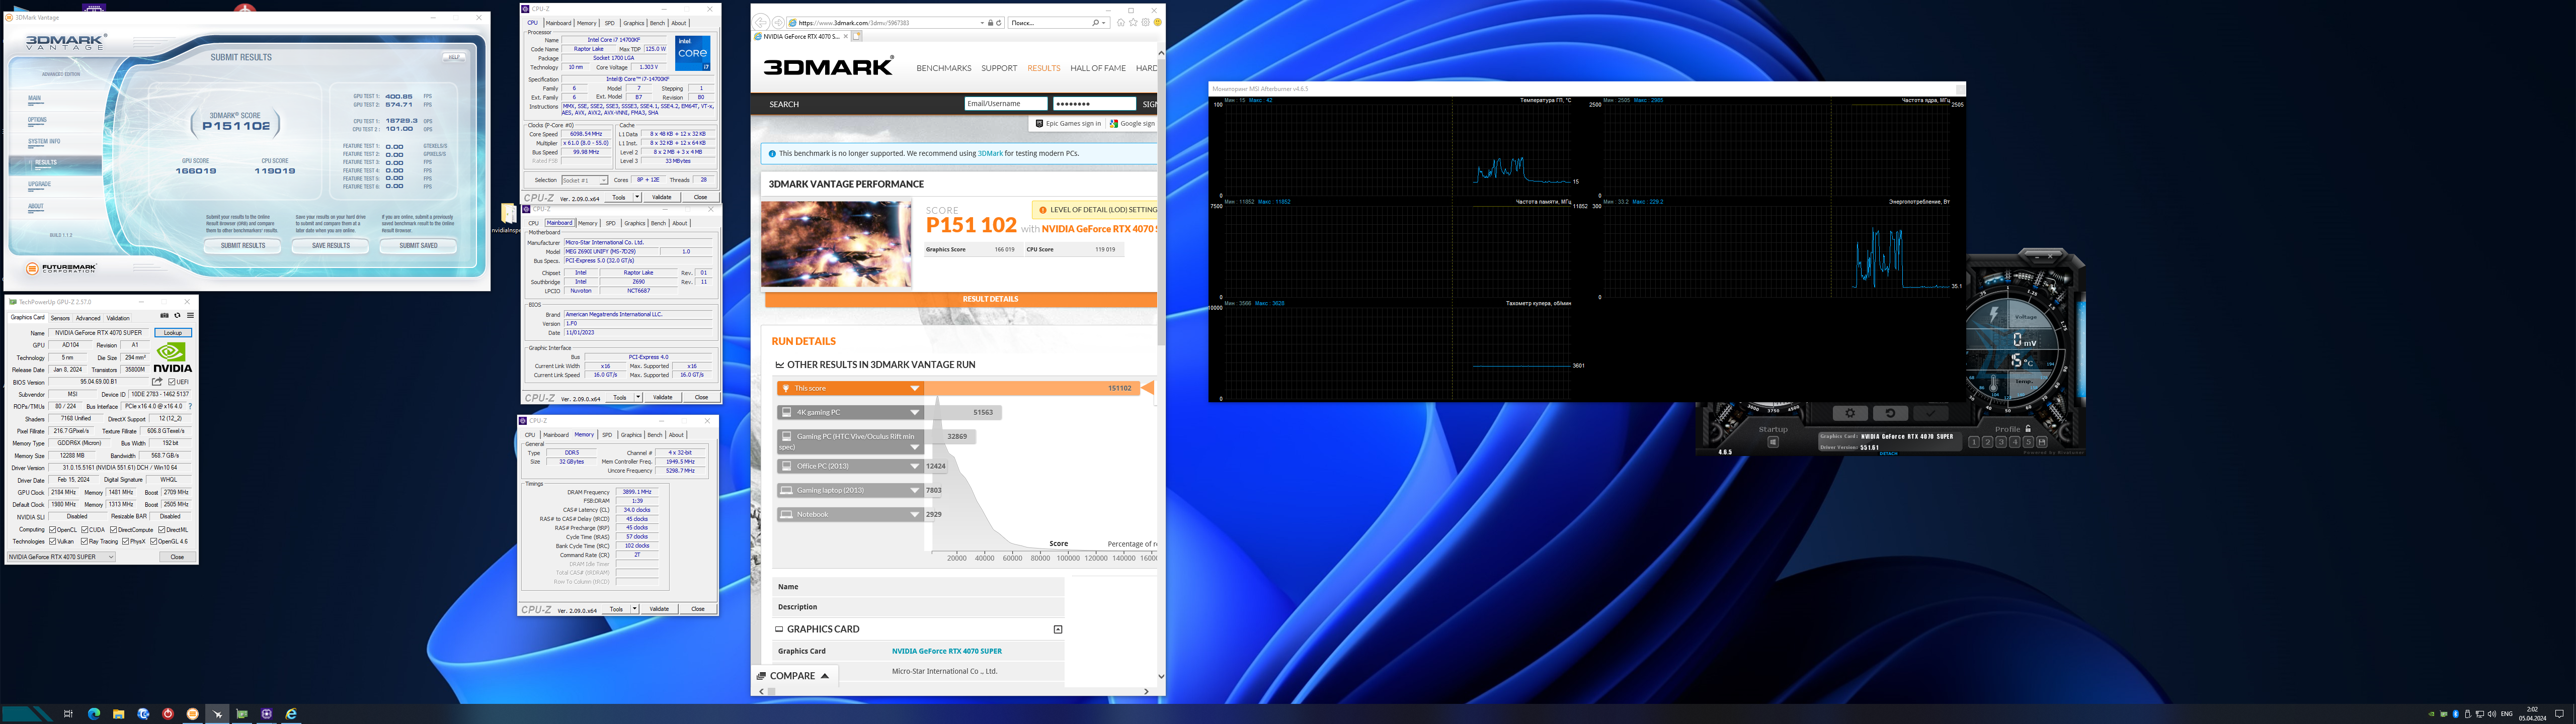The image size is (2576, 724).
Task: Open SPD tab in CPU-Z Memory window
Action: pyautogui.click(x=607, y=435)
